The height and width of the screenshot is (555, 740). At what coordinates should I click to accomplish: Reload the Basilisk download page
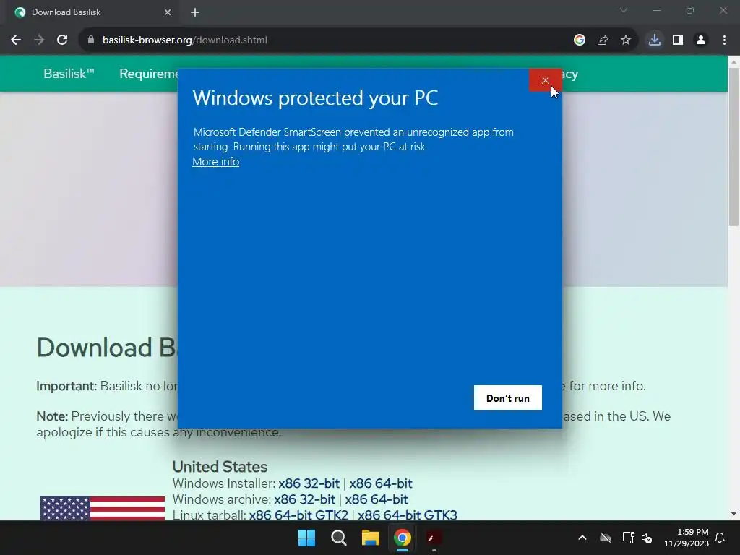[62, 40]
